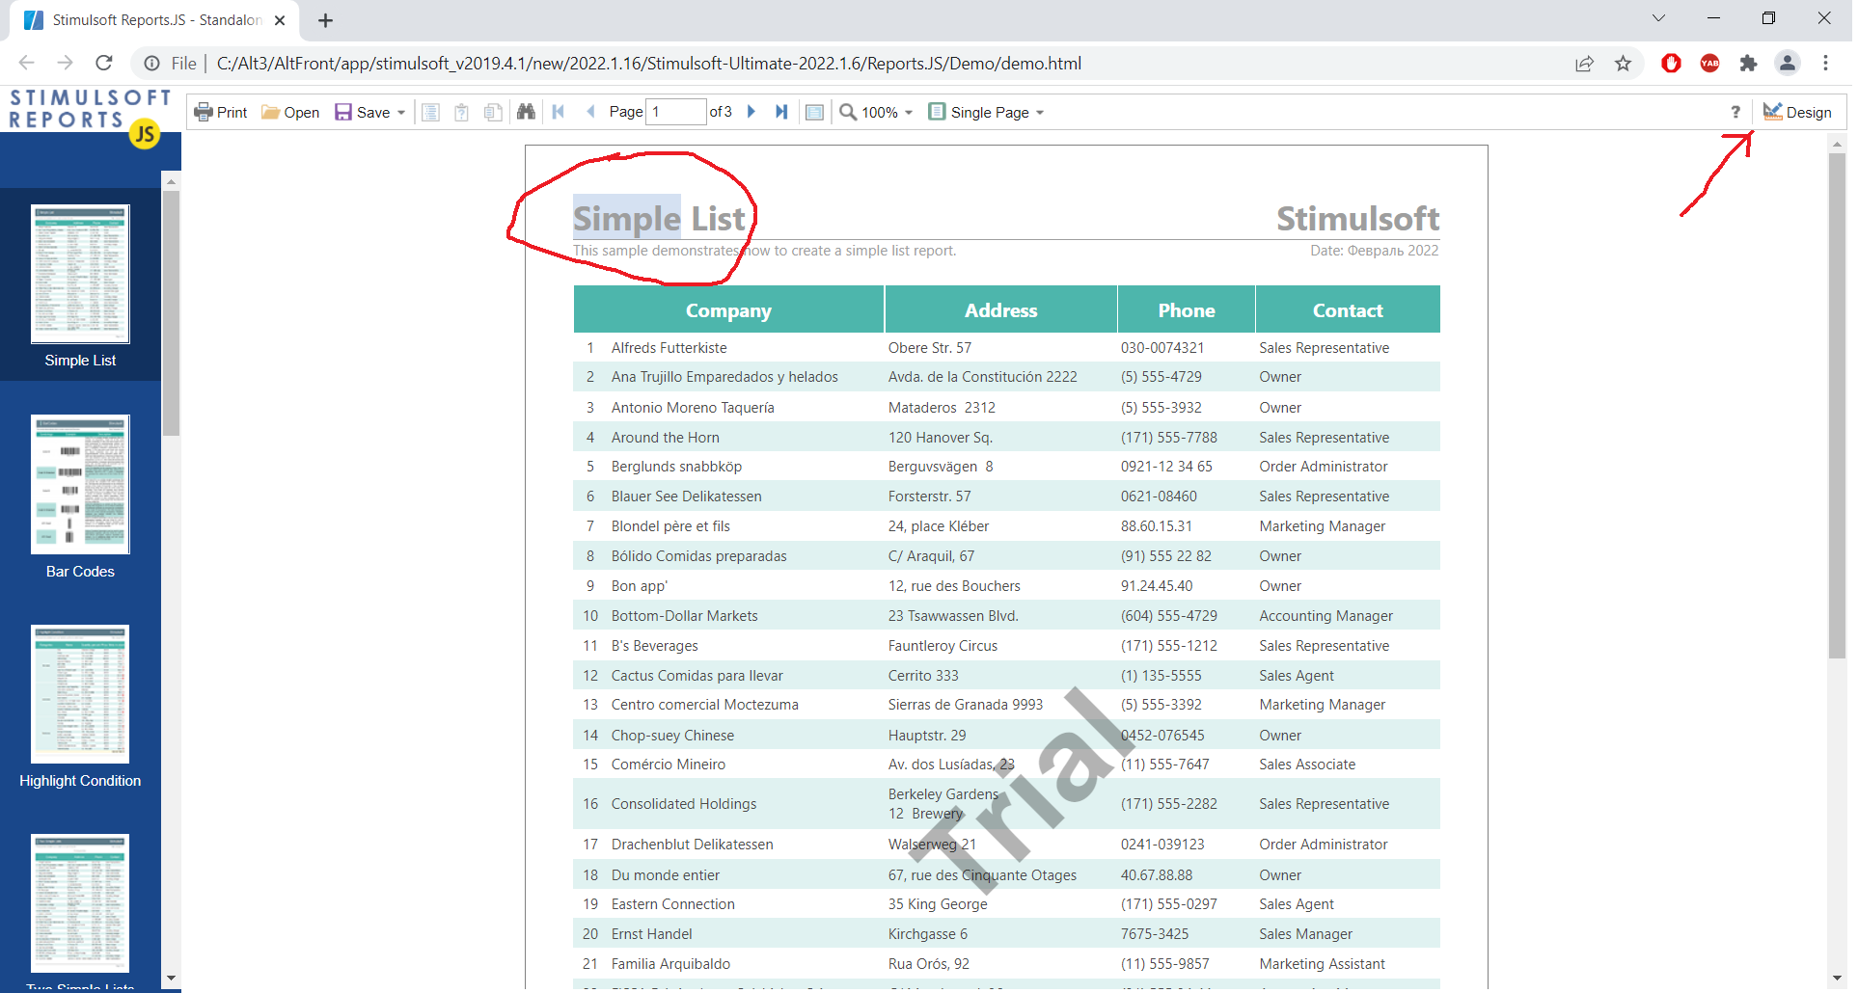Click the Accounting Manager contact cell
Image resolution: width=1858 pixels, height=993 pixels.
point(1325,616)
